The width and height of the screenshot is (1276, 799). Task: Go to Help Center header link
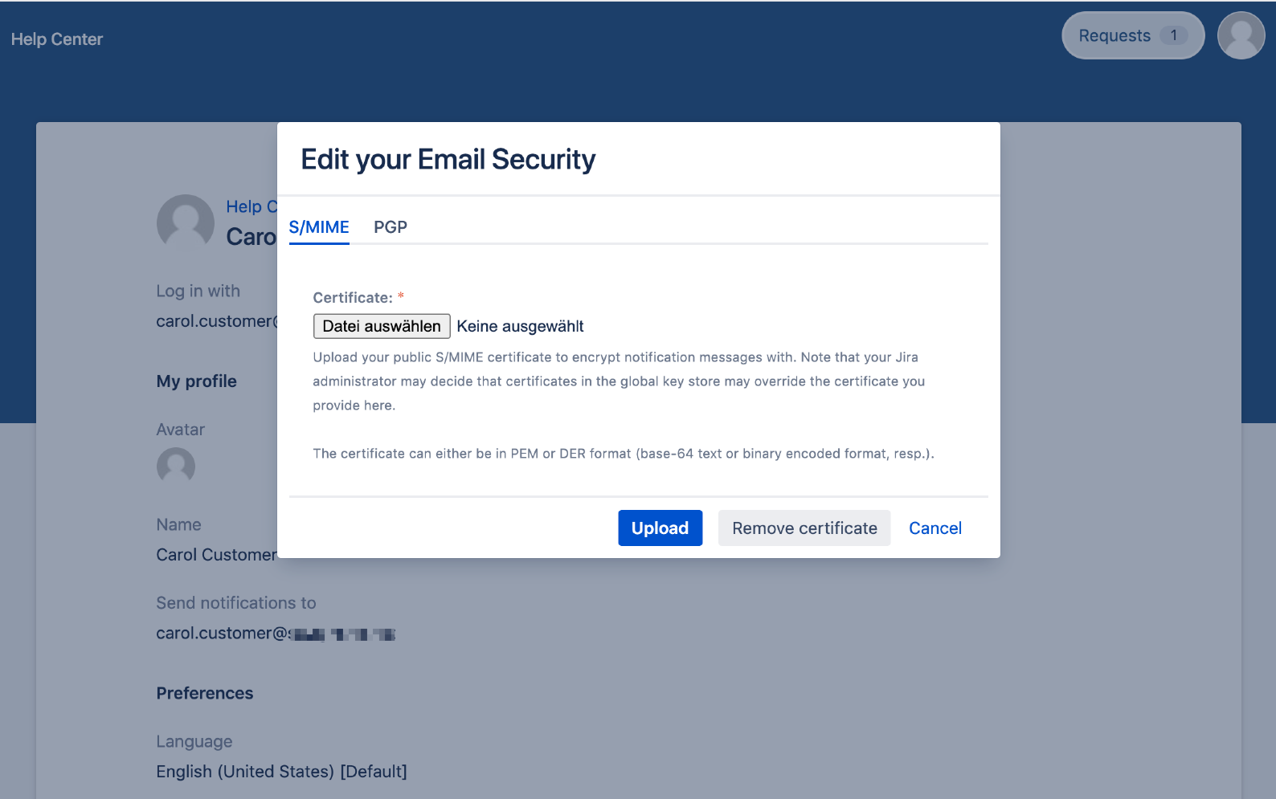(x=57, y=39)
